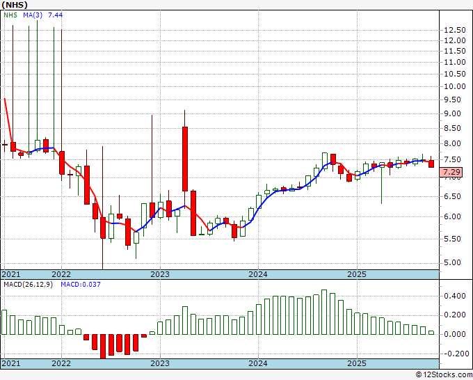Click the tallest red candlestick in 2023
Screen dimensions: 473x380
pos(185,159)
